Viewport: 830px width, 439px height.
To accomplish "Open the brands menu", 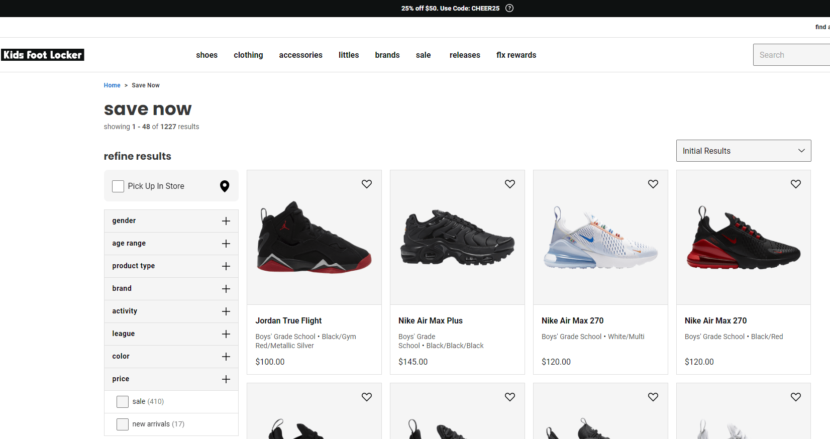I will [387, 55].
